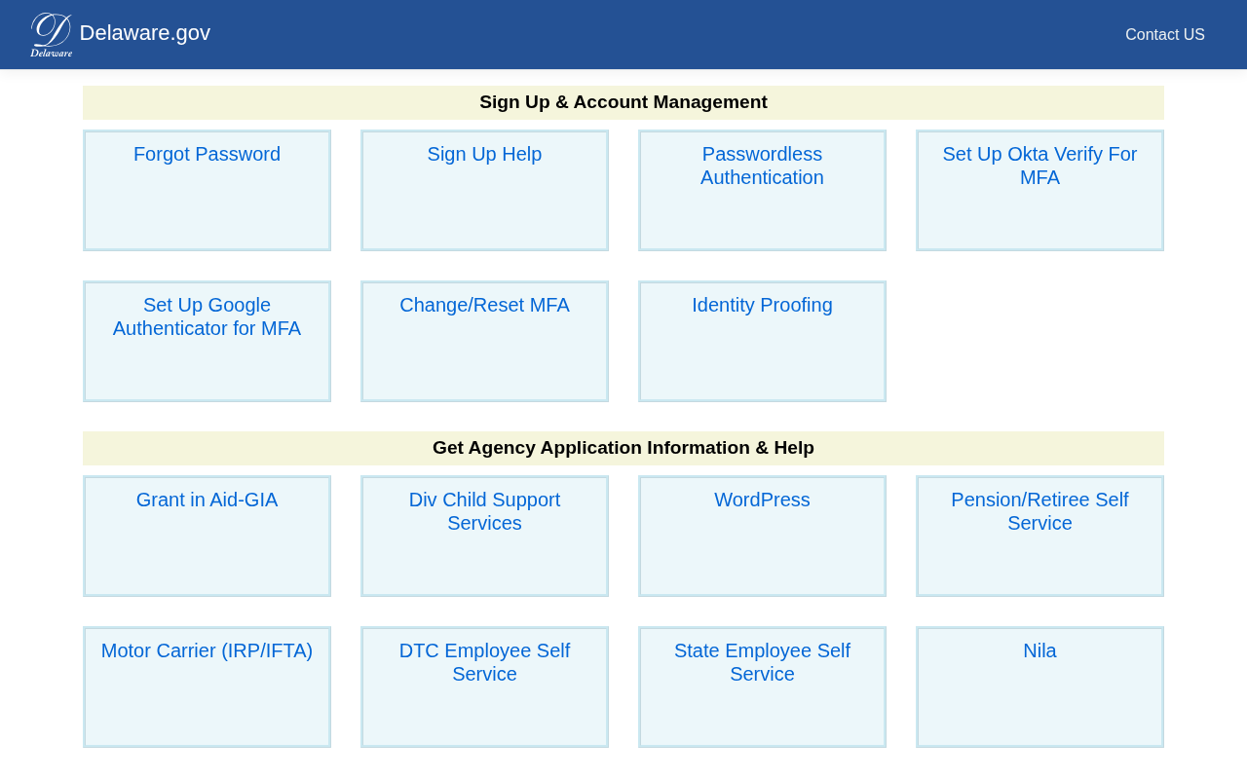Open Passwordless Authentication help
The image size is (1247, 779).
point(762,167)
